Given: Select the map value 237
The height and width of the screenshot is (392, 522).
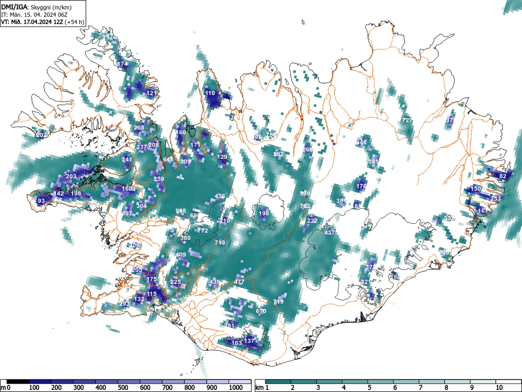Looking at the screenshot, I should [141, 147].
